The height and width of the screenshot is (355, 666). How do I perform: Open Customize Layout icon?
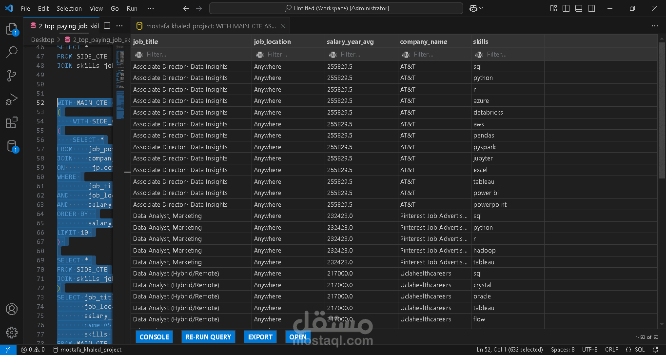pos(553,8)
